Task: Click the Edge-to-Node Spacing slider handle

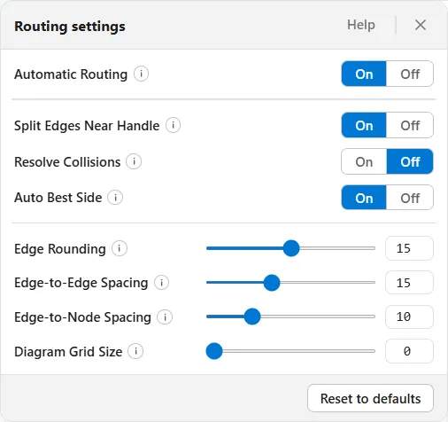Action: [x=252, y=316]
